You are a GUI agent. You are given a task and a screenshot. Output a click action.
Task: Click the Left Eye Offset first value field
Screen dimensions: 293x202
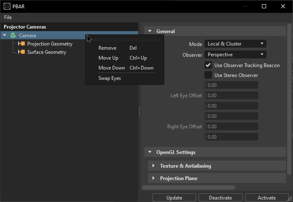tap(231, 85)
